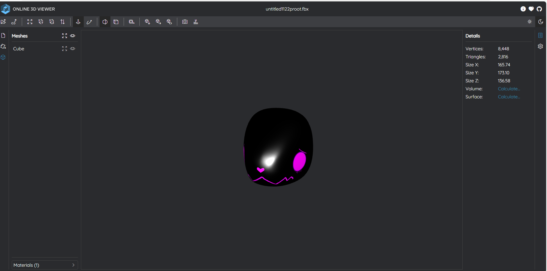This screenshot has width=547, height=271.
Task: Set Y axis as up vector
Action: (41, 22)
